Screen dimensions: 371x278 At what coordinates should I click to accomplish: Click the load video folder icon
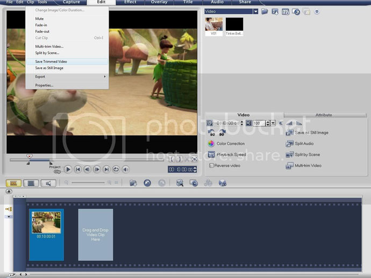pos(265,11)
